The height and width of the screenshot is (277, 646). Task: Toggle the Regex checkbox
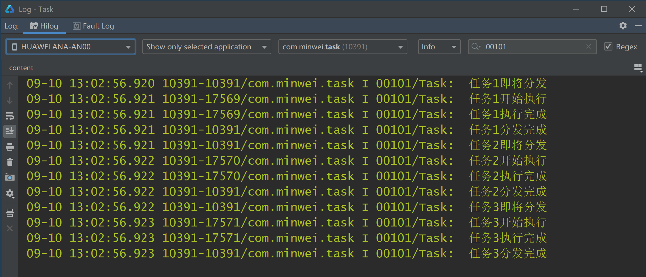tap(608, 47)
